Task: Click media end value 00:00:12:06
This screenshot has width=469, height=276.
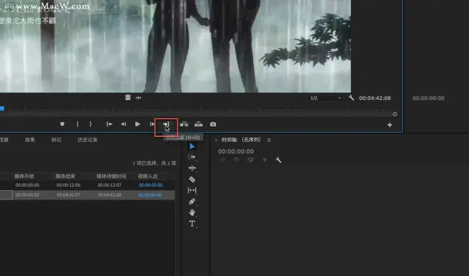Action: click(68, 185)
